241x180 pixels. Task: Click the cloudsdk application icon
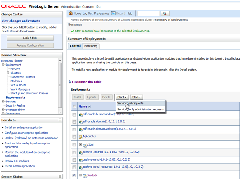coord(85,176)
